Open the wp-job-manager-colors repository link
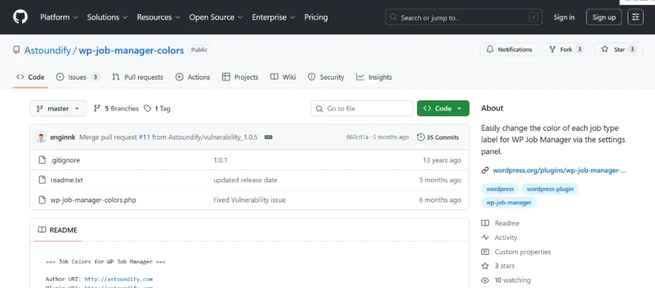Image resolution: width=655 pixels, height=288 pixels. [131, 50]
